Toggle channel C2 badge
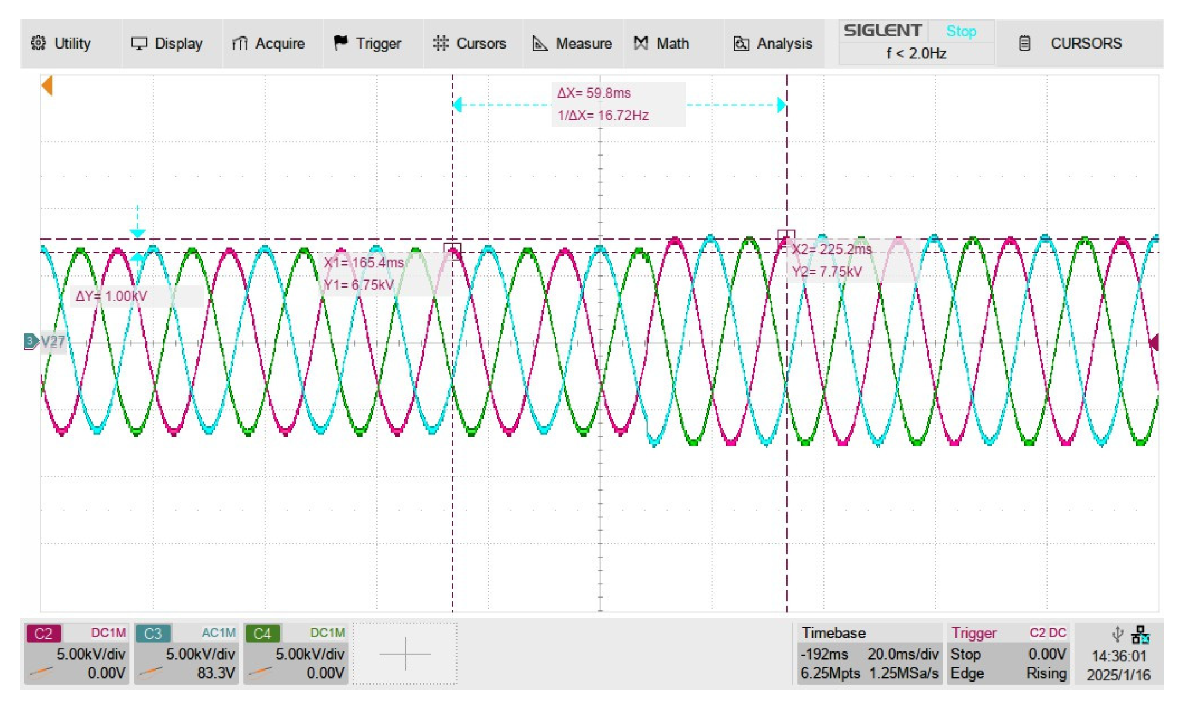The image size is (1183, 707). tap(43, 634)
